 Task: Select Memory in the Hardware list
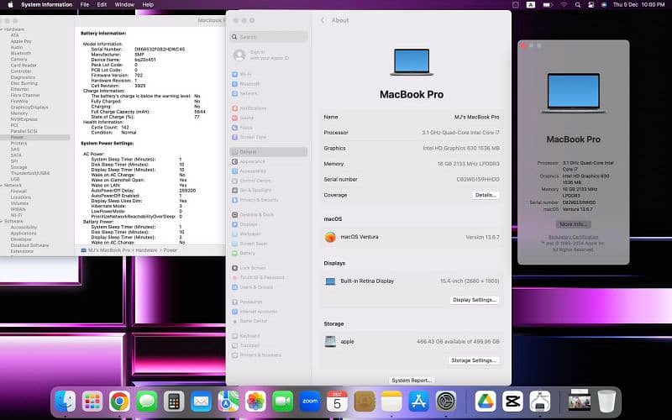pyautogui.click(x=18, y=113)
